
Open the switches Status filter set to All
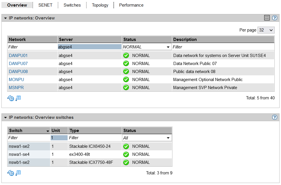click(146, 138)
